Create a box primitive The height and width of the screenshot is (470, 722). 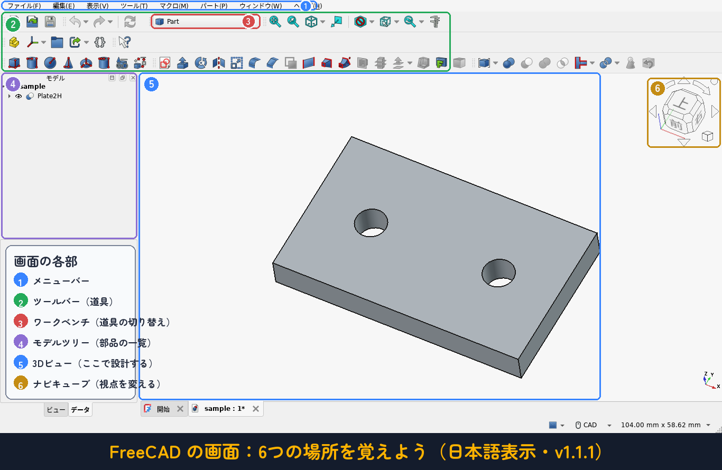tap(14, 63)
